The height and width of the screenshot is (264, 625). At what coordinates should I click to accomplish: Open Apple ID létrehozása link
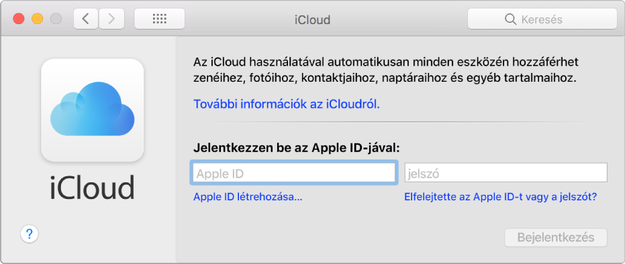(x=248, y=197)
